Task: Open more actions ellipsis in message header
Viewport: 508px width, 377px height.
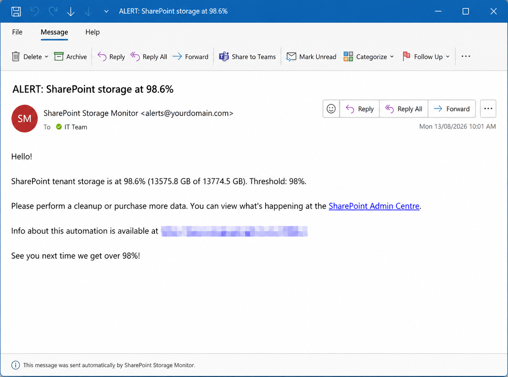Action: (488, 109)
